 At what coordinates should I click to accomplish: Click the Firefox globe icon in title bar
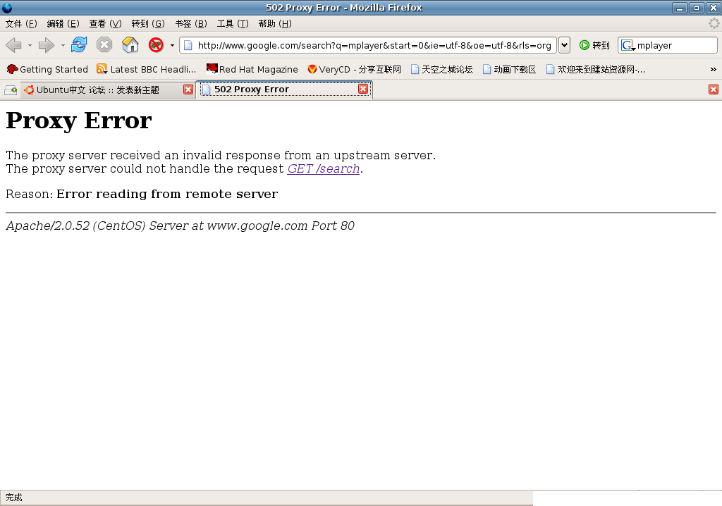point(7,7)
